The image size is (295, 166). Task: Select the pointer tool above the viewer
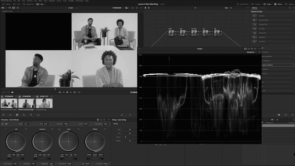[145, 8]
